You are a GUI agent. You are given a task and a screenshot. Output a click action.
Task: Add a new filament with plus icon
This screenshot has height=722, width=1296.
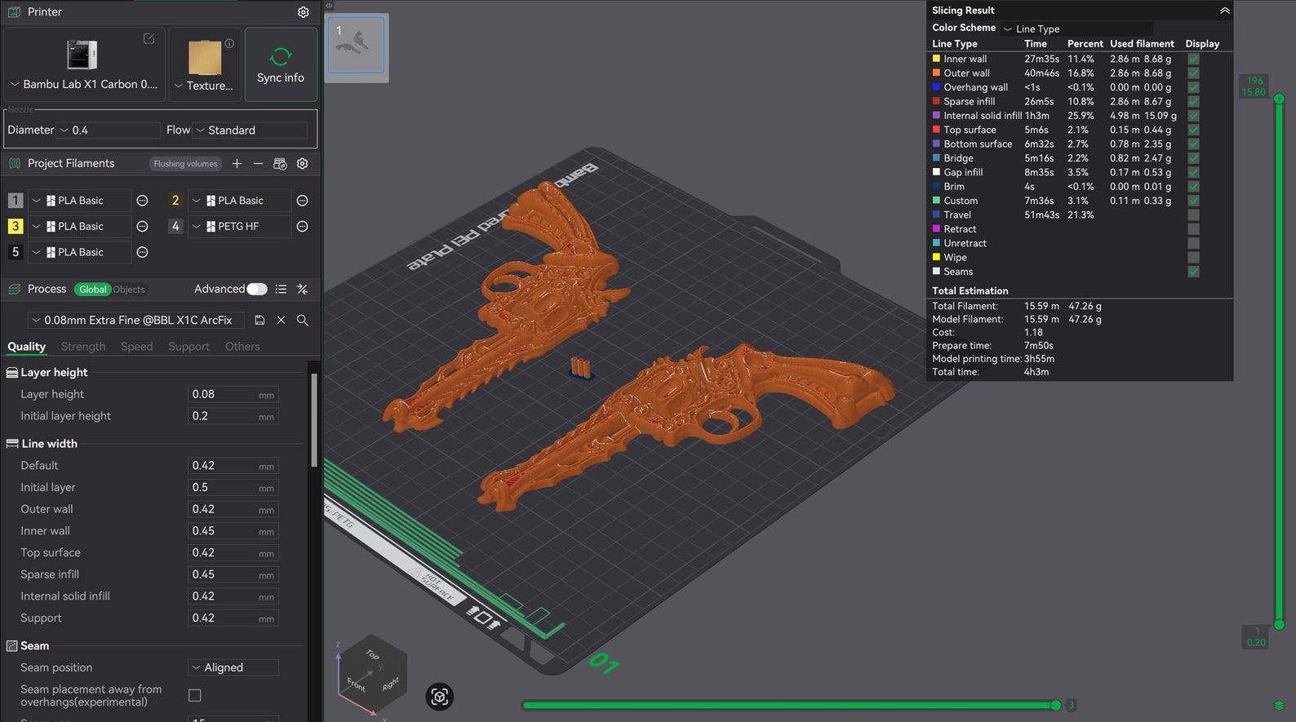tap(237, 164)
